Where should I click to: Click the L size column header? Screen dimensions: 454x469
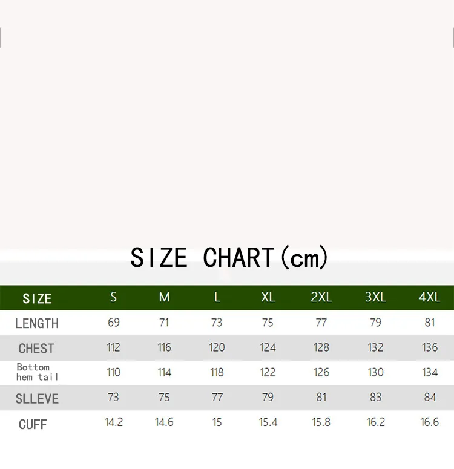217,297
